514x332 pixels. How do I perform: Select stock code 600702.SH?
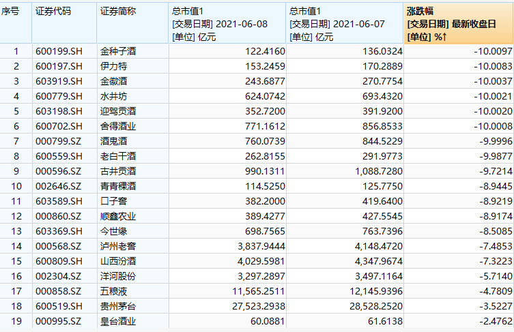pos(59,126)
